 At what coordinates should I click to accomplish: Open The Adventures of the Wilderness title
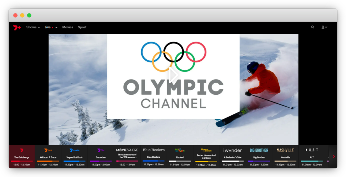tap(127, 156)
